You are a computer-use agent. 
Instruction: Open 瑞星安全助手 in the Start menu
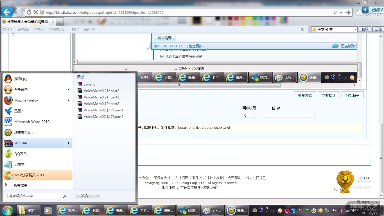click(x=38, y=132)
